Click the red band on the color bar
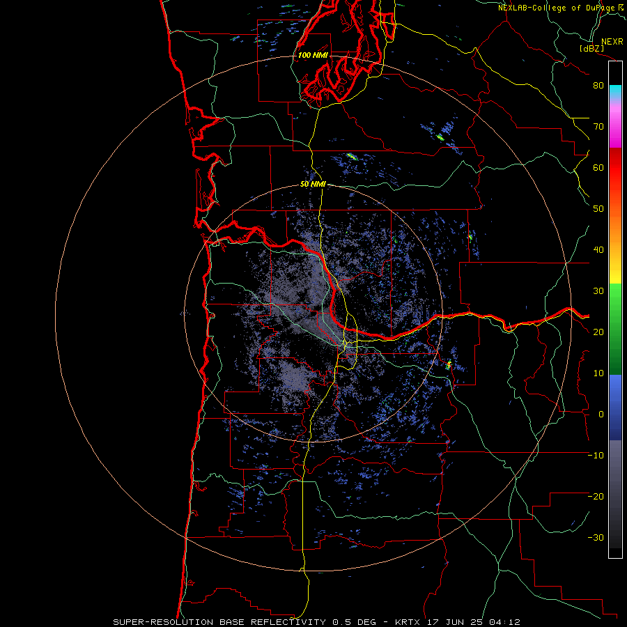The image size is (627, 627). 615,168
